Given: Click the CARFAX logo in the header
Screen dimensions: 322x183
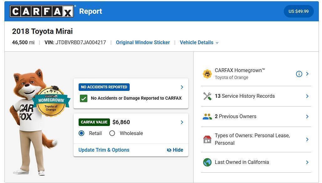Looking at the screenshot, I should [42, 11].
